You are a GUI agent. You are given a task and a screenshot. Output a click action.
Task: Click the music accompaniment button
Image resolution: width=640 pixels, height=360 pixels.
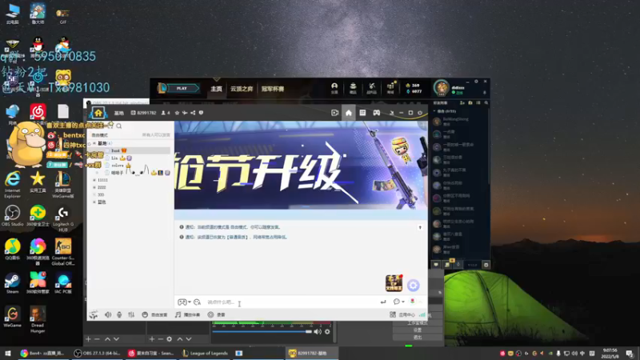click(x=188, y=314)
